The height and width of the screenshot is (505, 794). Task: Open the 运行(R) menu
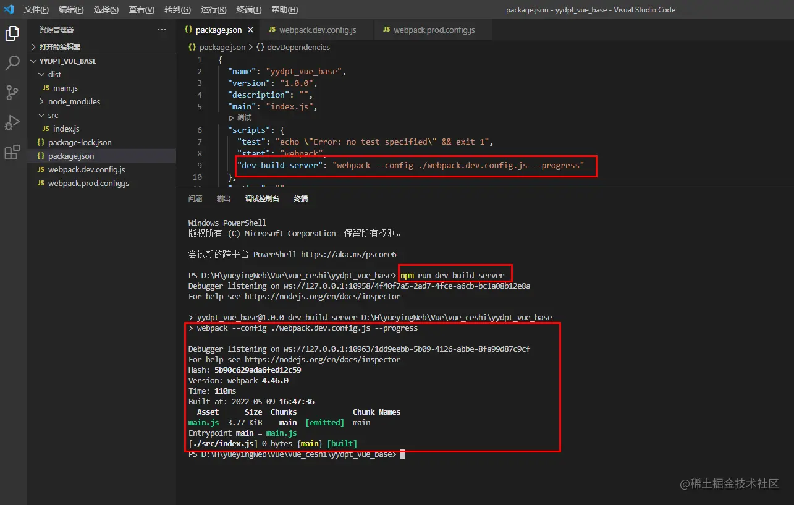coord(214,10)
